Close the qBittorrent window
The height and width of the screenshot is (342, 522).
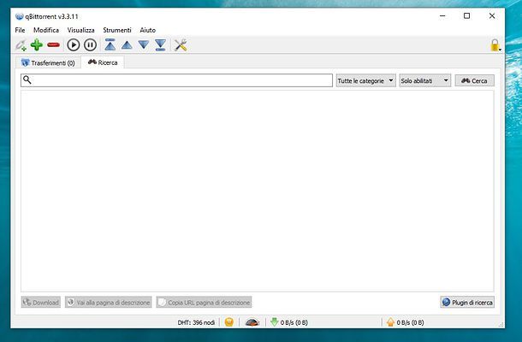[492, 15]
